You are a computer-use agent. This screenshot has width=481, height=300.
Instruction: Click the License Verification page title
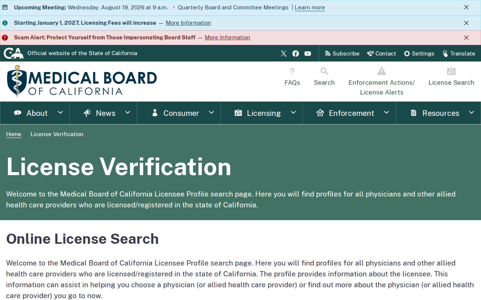coord(119,166)
